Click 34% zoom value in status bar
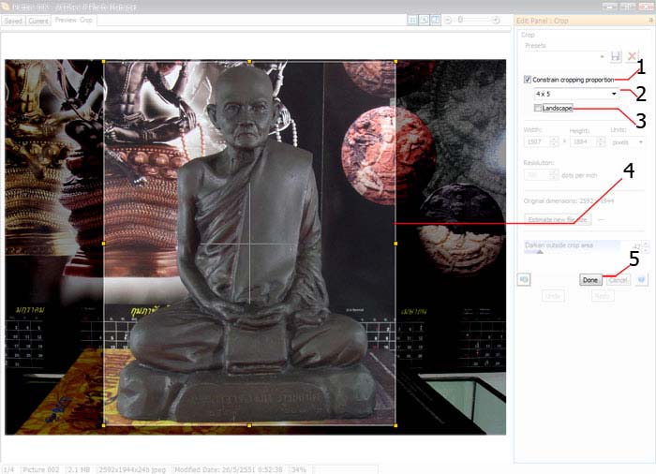 (x=299, y=470)
